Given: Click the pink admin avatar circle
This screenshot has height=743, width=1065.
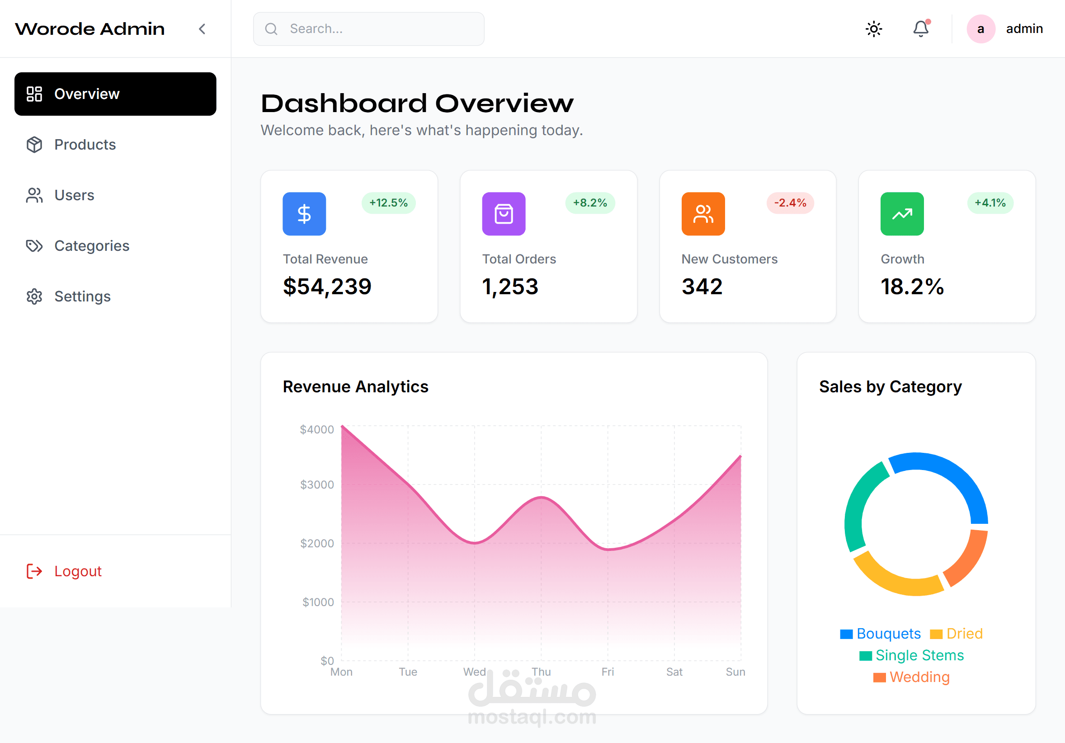Looking at the screenshot, I should pyautogui.click(x=980, y=29).
